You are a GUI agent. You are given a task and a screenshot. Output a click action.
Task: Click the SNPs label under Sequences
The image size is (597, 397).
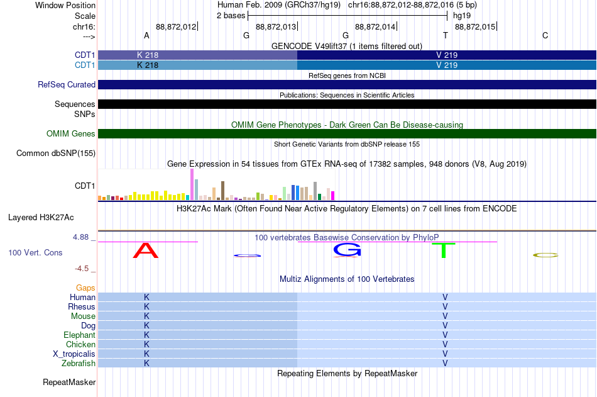click(x=85, y=114)
